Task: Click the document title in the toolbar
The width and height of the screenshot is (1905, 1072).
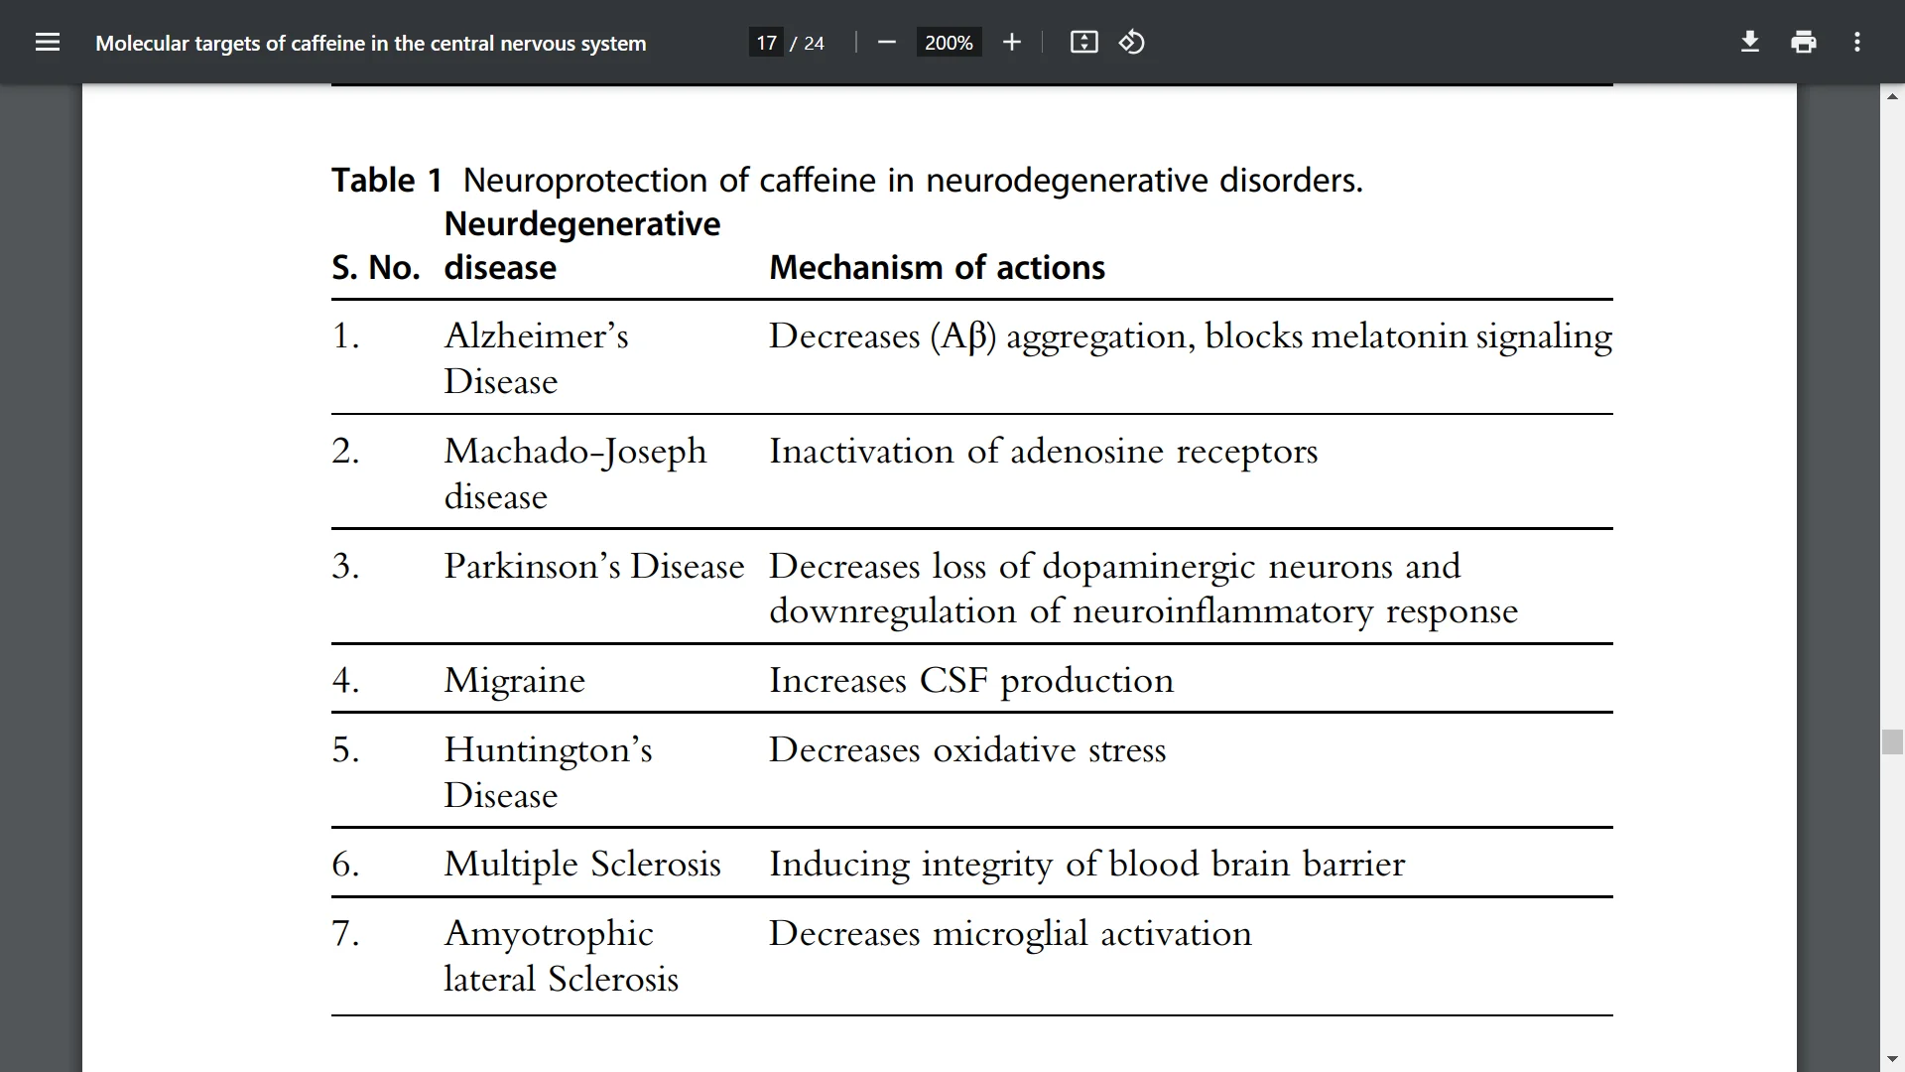Action: pos(370,44)
